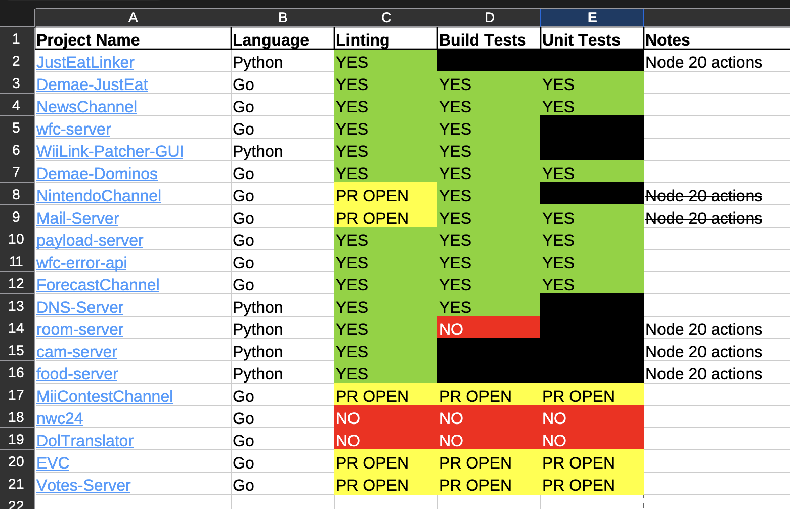Select column C header
Screen dimensions: 790x509
[386, 18]
